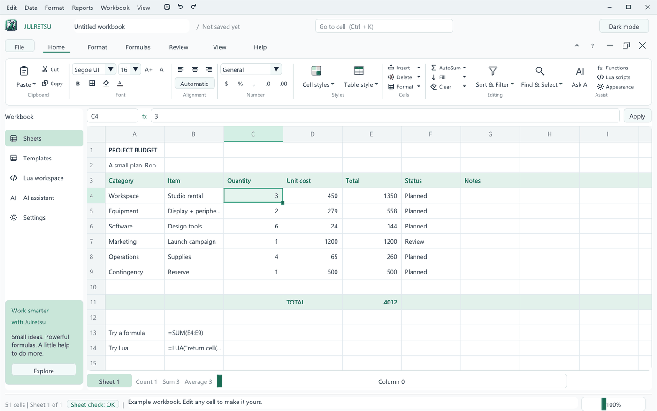Toggle bold formatting
The image size is (657, 411).
pos(78,84)
